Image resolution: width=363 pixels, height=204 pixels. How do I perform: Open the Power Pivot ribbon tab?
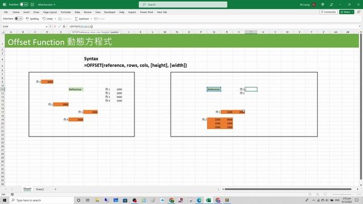pos(146,12)
